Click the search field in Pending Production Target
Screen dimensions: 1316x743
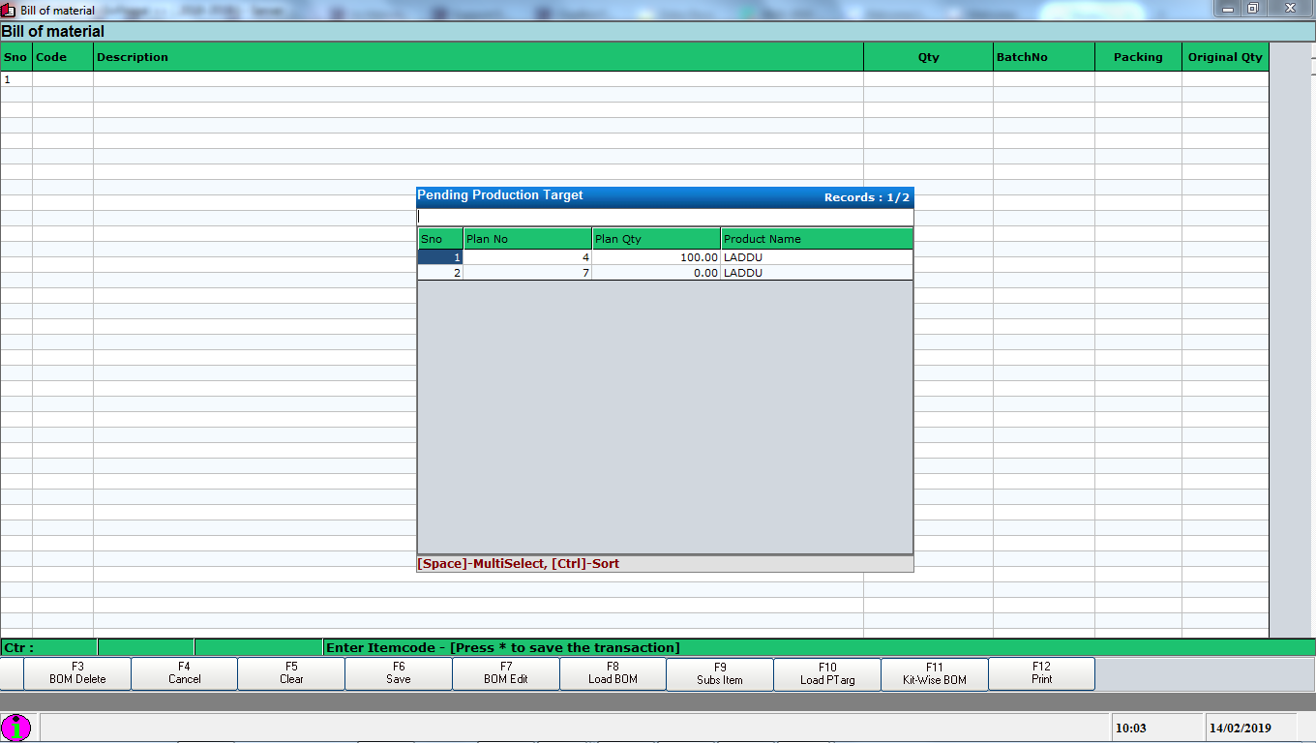coord(665,218)
